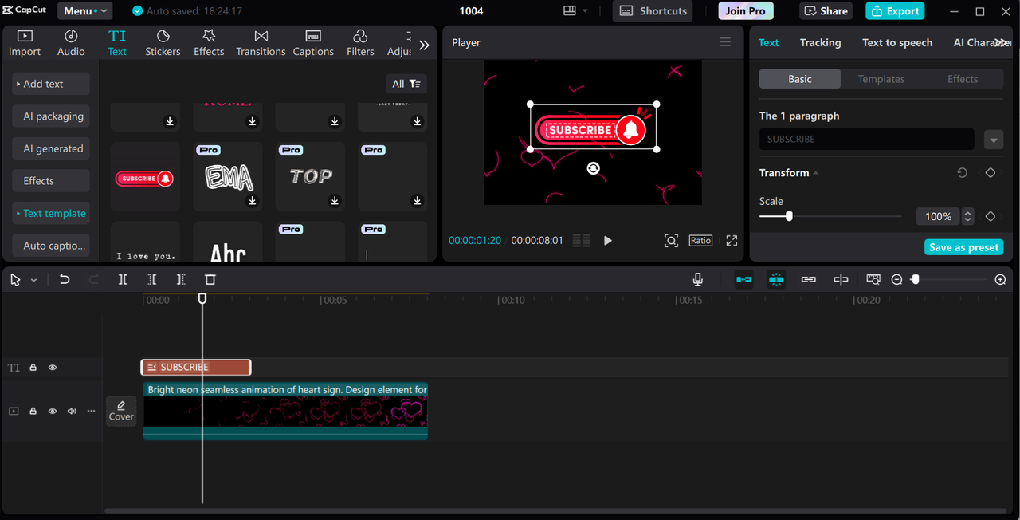Click Save as preset
The image size is (1020, 520).
963,247
